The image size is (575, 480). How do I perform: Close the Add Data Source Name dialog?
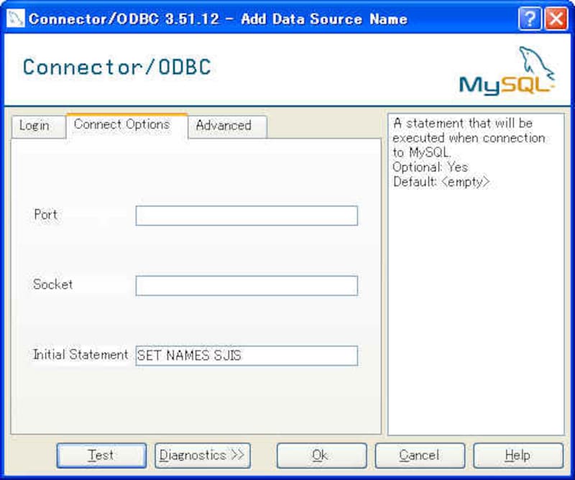coord(556,19)
